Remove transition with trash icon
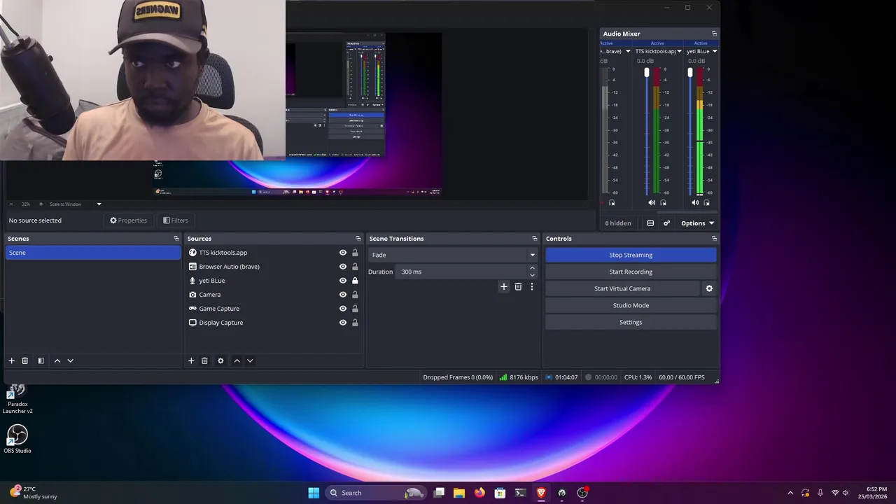 pos(518,286)
